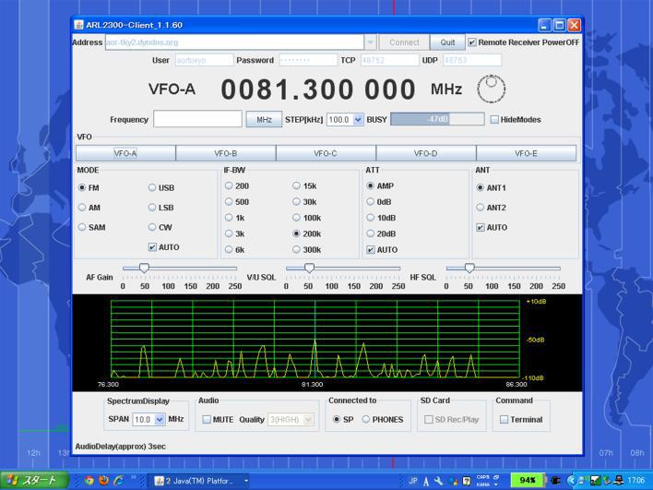Select the USB mode radio button

point(153,188)
